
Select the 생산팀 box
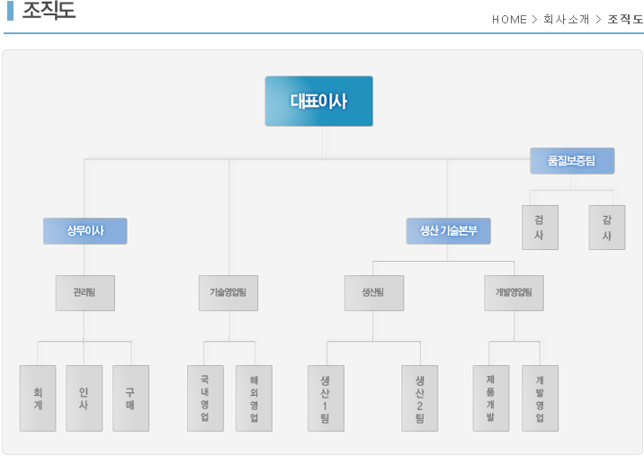(373, 293)
